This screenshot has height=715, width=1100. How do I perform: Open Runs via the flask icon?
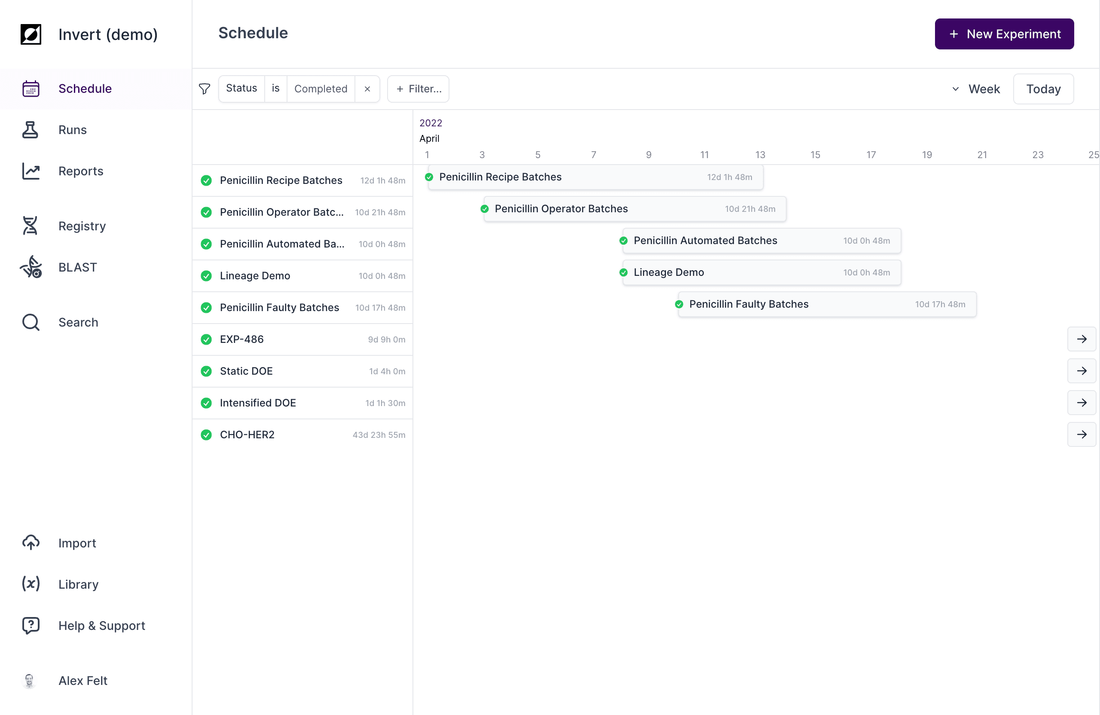pos(31,130)
